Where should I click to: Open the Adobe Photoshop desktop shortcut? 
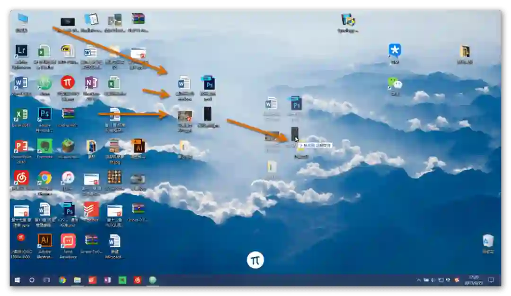tap(44, 114)
